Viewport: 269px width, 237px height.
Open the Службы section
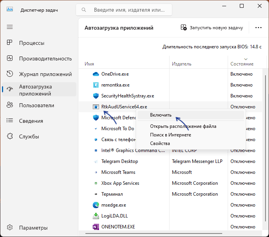point(39,136)
